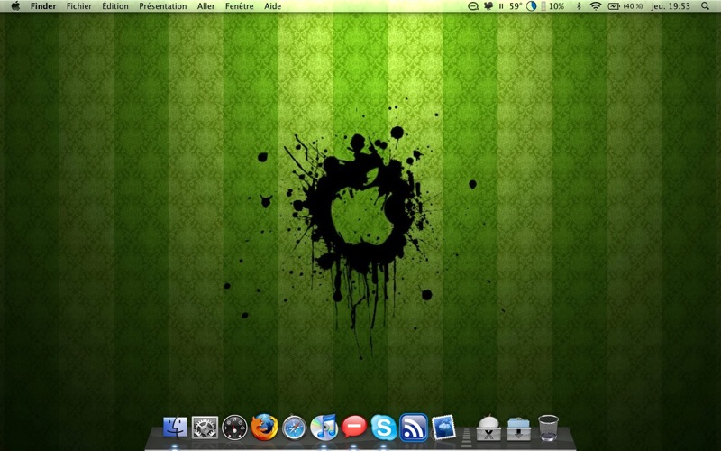Open the Édition menu
The image size is (721, 451).
tap(115, 6)
